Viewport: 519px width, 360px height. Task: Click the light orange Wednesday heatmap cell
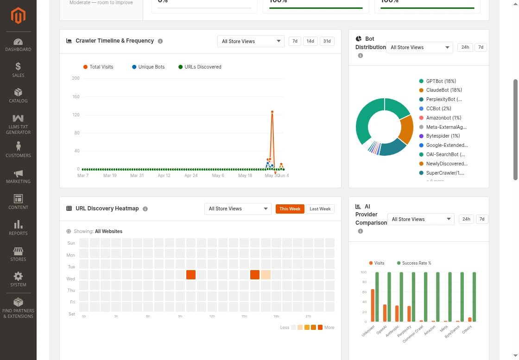point(266,275)
